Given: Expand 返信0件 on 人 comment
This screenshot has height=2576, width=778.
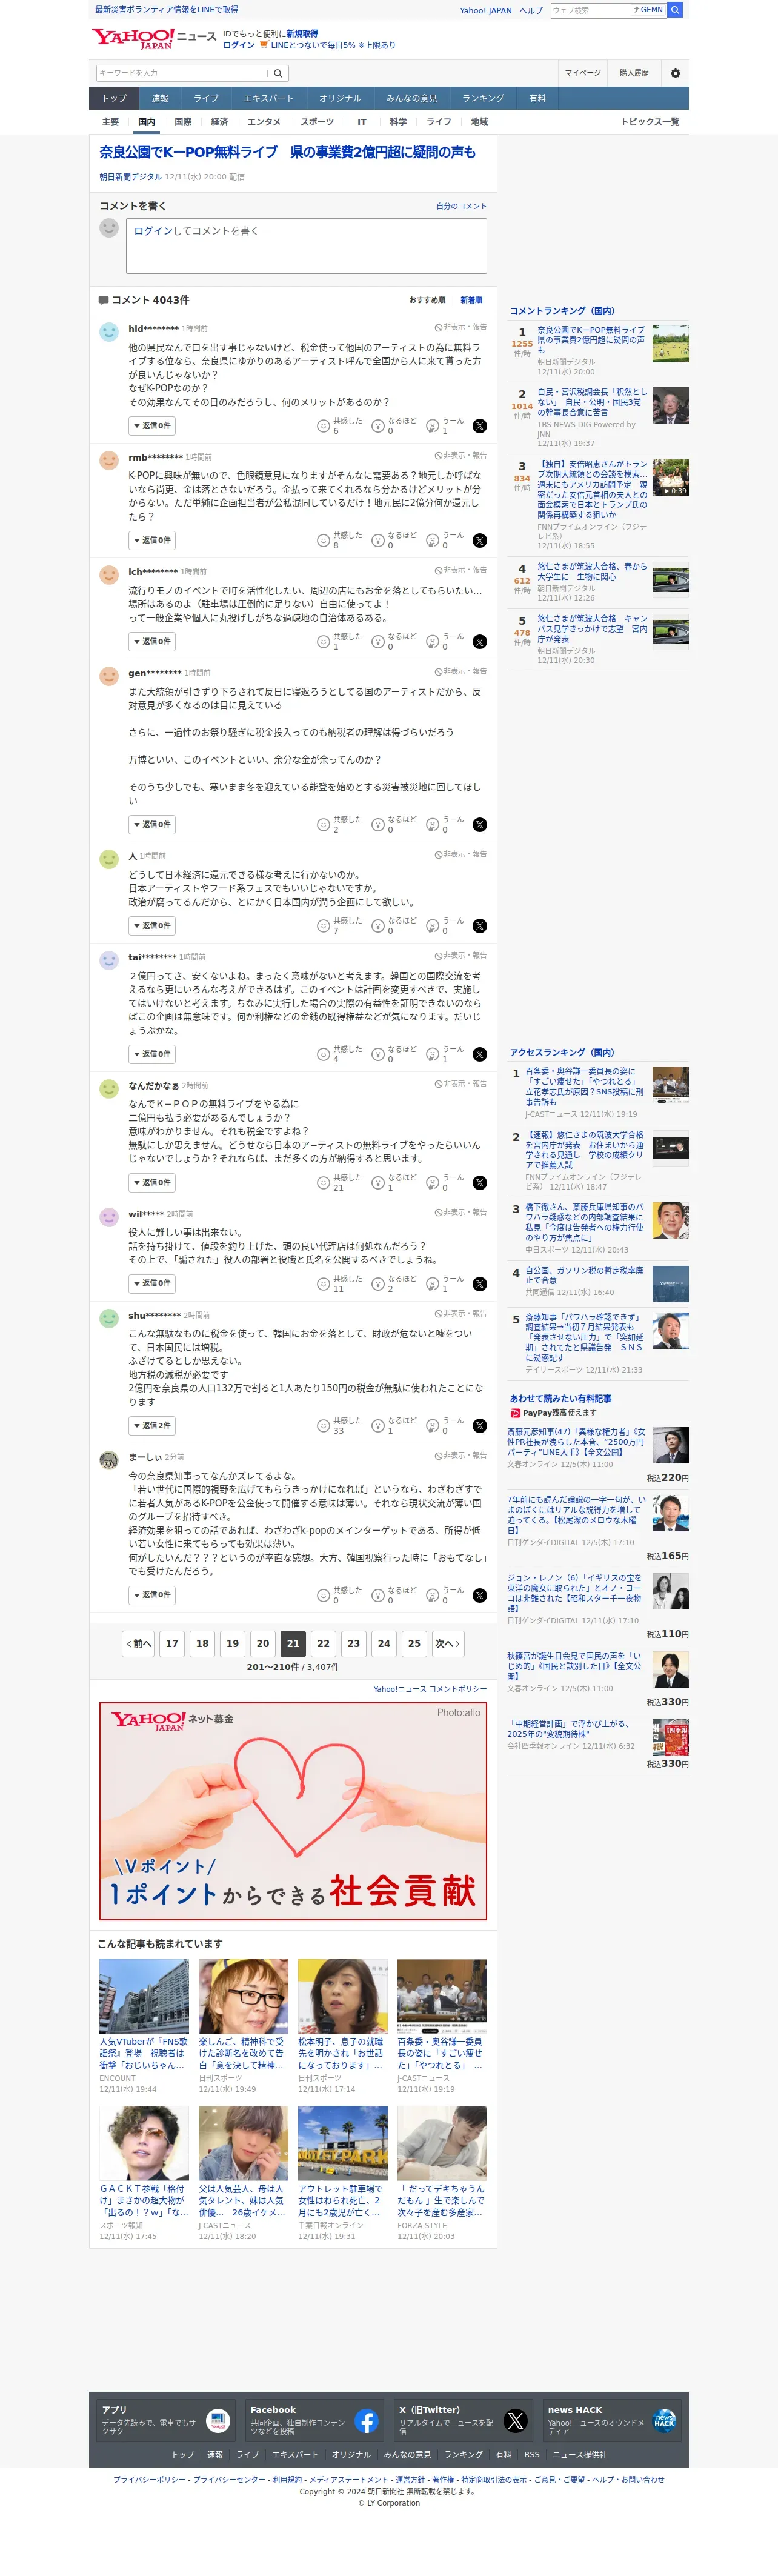Looking at the screenshot, I should click(x=152, y=926).
